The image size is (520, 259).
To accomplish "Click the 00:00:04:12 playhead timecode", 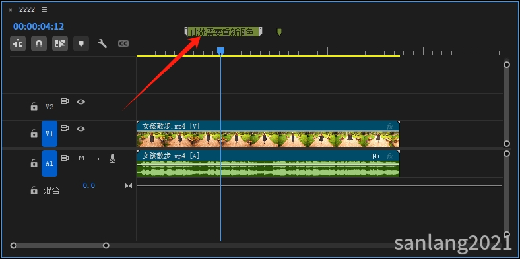I will (x=38, y=26).
